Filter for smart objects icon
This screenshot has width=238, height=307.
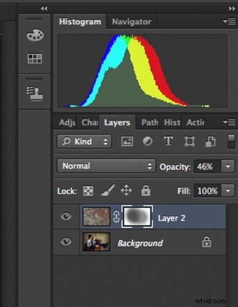pyautogui.click(x=210, y=142)
